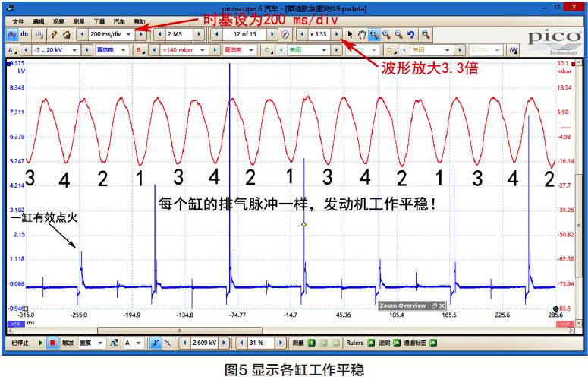Open channel B options button
This screenshot has width=588, height=383.
[140, 50]
